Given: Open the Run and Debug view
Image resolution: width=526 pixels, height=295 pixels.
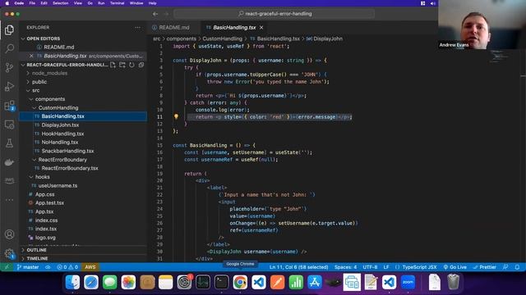Looking at the screenshot, I should point(9,86).
